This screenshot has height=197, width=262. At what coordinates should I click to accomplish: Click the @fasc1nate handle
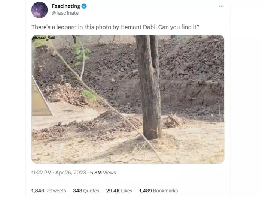click(65, 13)
